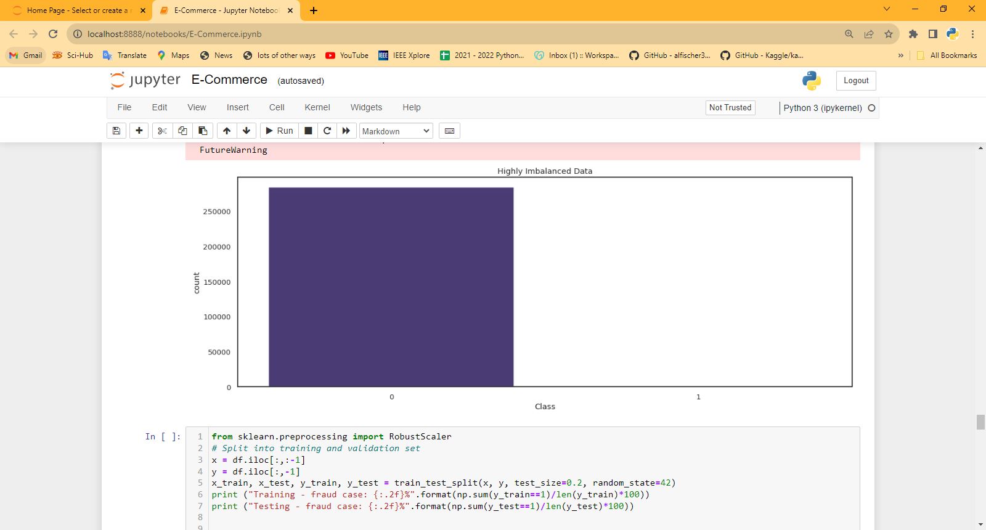The height and width of the screenshot is (530, 986).
Task: Go forward in browser history
Action: (x=33, y=34)
